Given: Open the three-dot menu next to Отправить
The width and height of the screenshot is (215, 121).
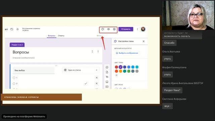Looking at the screenshot, I should pyautogui.click(x=137, y=29).
